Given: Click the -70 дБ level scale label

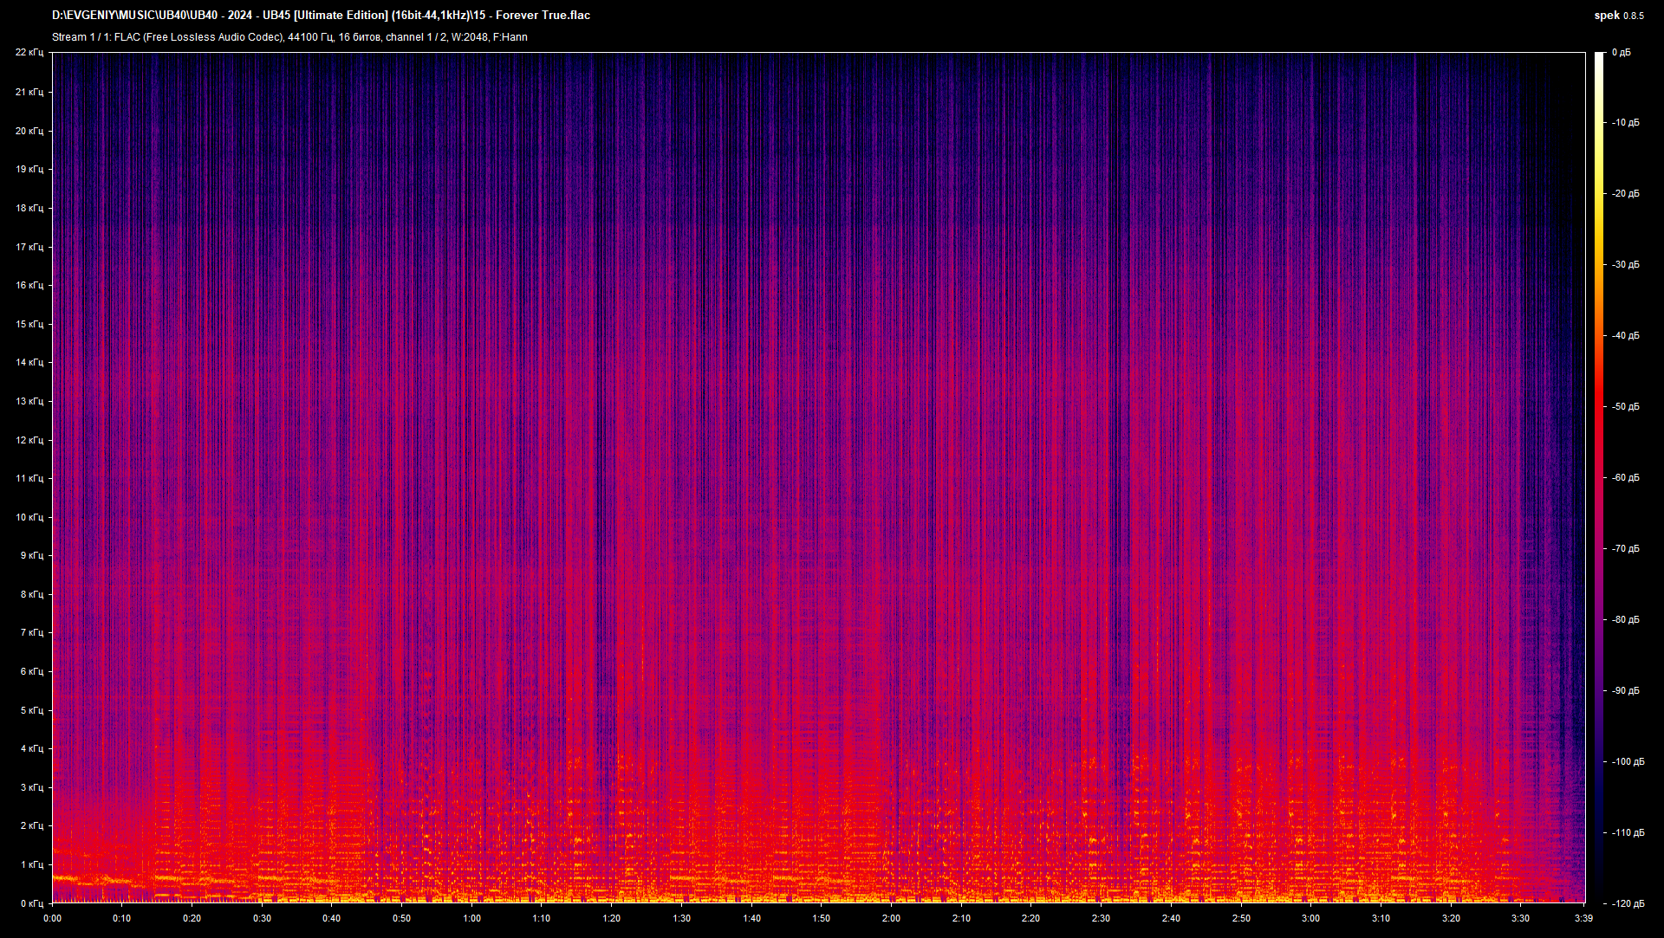Looking at the screenshot, I should (1626, 549).
